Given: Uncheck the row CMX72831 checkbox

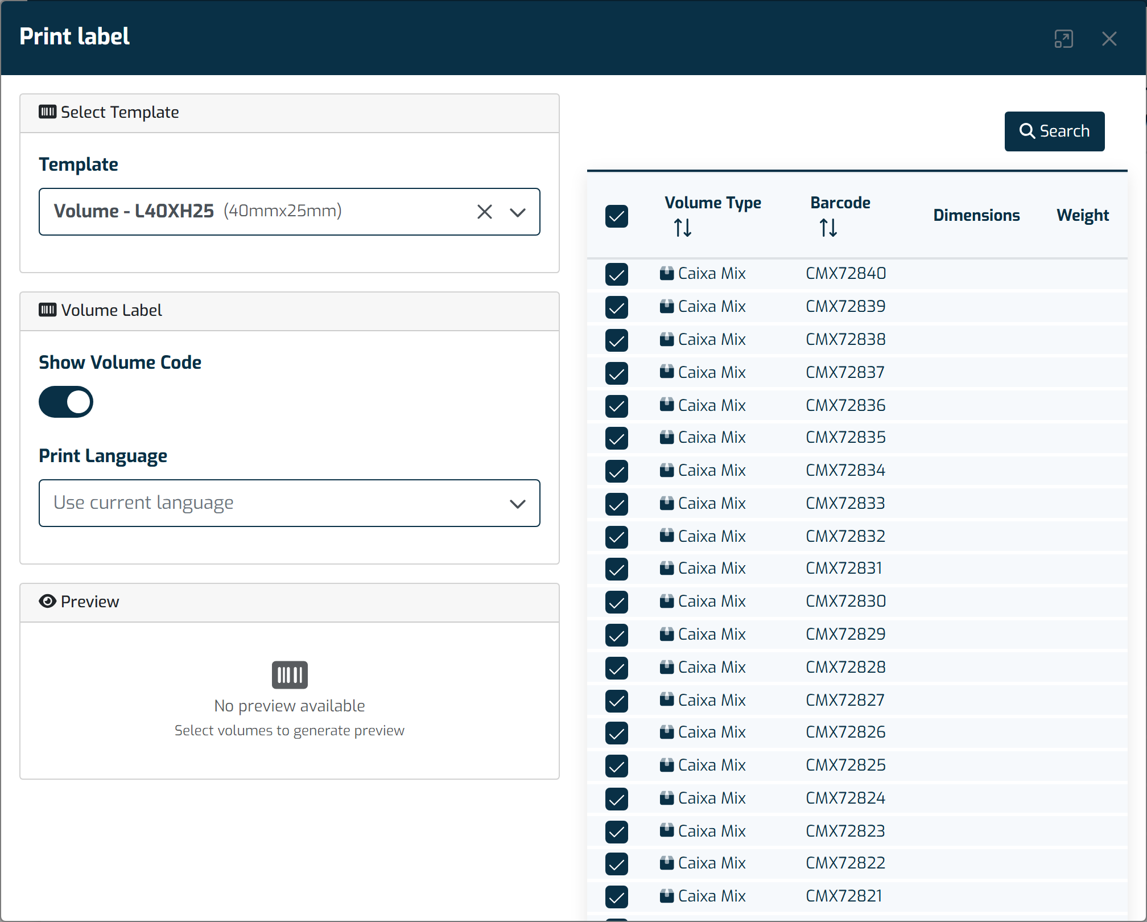Looking at the screenshot, I should (x=617, y=569).
